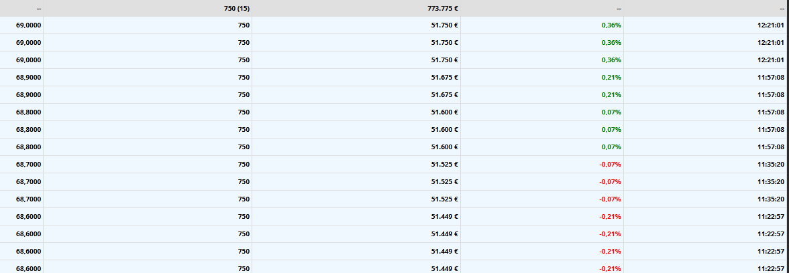
Task: Click the summary total 773.775 € cell
Action: point(356,8)
